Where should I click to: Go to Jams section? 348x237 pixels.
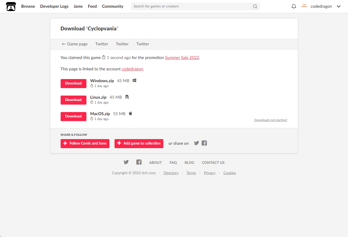click(78, 6)
